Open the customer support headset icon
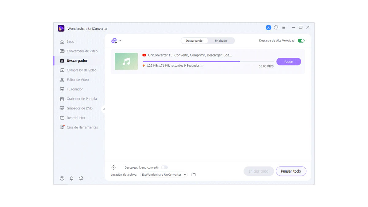Image resolution: width=368 pixels, height=207 pixels. click(x=276, y=28)
